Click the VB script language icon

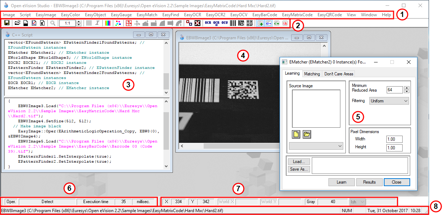tap(285, 23)
